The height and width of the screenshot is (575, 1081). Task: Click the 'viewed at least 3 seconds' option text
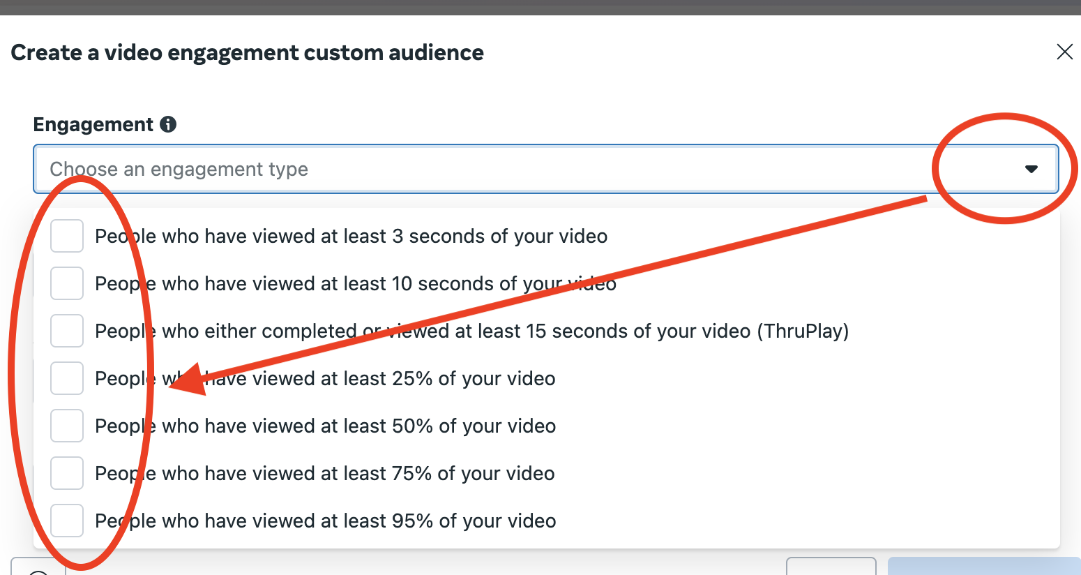coord(351,237)
